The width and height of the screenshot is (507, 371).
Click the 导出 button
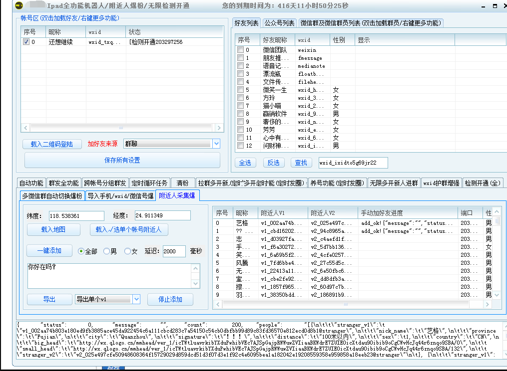tap(49, 299)
